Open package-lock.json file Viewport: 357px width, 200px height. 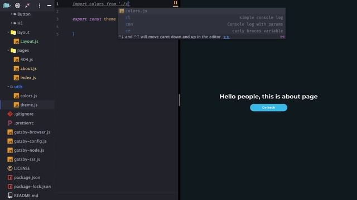pos(32,187)
